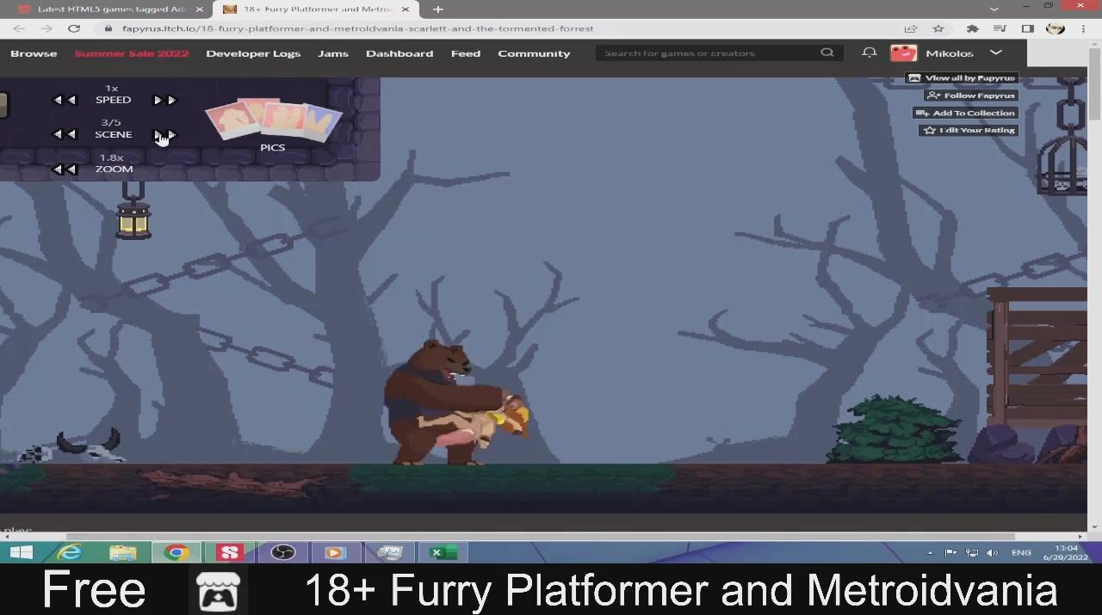The image size is (1102, 615).
Task: Open the Summer Sale 2022 link
Action: pos(131,53)
